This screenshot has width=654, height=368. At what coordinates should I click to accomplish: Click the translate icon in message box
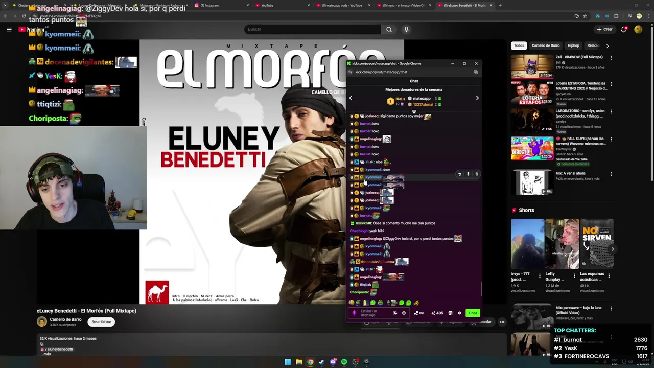[395, 313]
